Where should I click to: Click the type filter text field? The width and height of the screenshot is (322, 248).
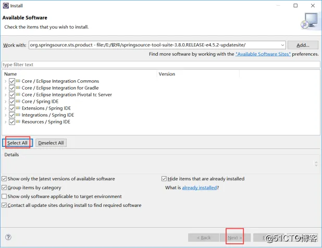coord(161,65)
